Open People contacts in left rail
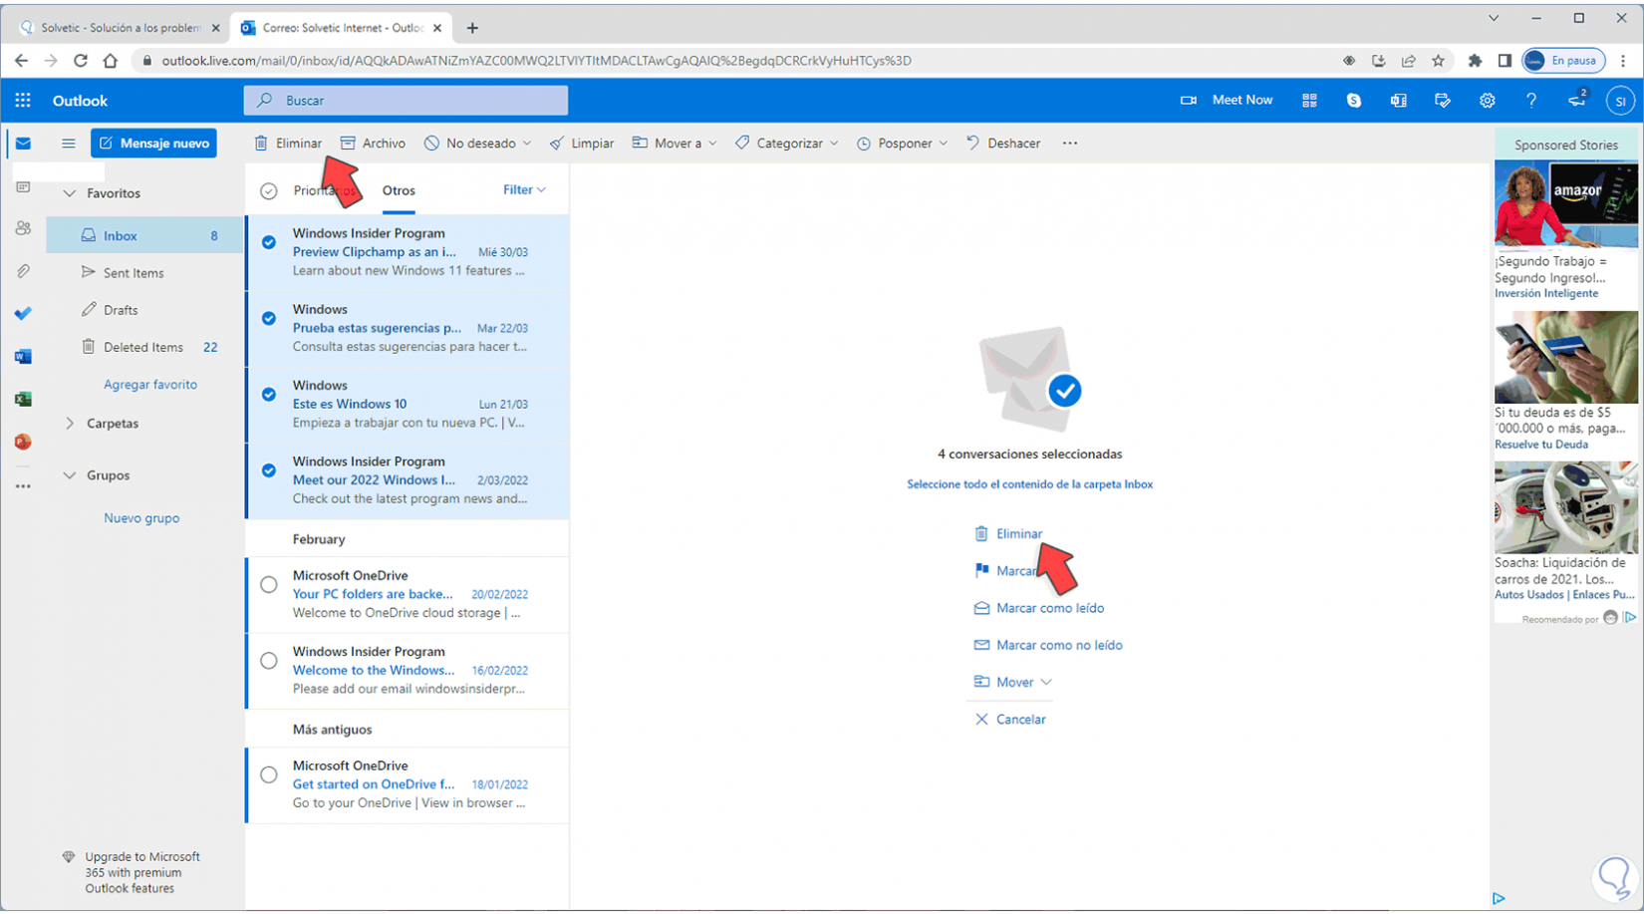Viewport: 1644px width, 914px height. (x=23, y=228)
